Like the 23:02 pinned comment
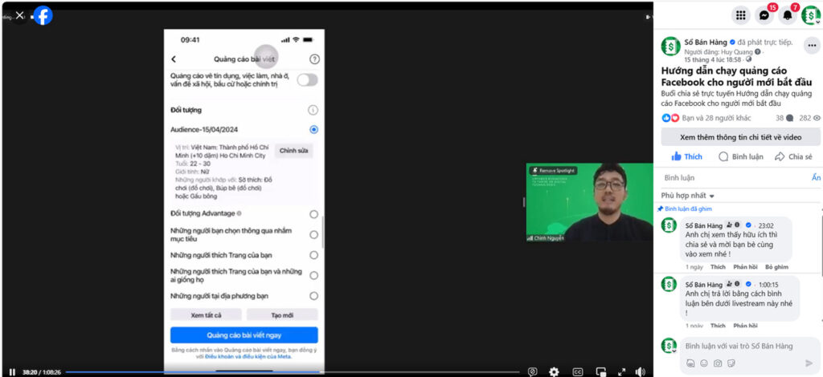 [718, 266]
